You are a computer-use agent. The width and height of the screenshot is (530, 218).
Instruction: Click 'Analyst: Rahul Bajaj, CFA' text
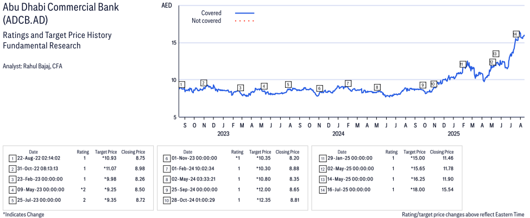(33, 66)
